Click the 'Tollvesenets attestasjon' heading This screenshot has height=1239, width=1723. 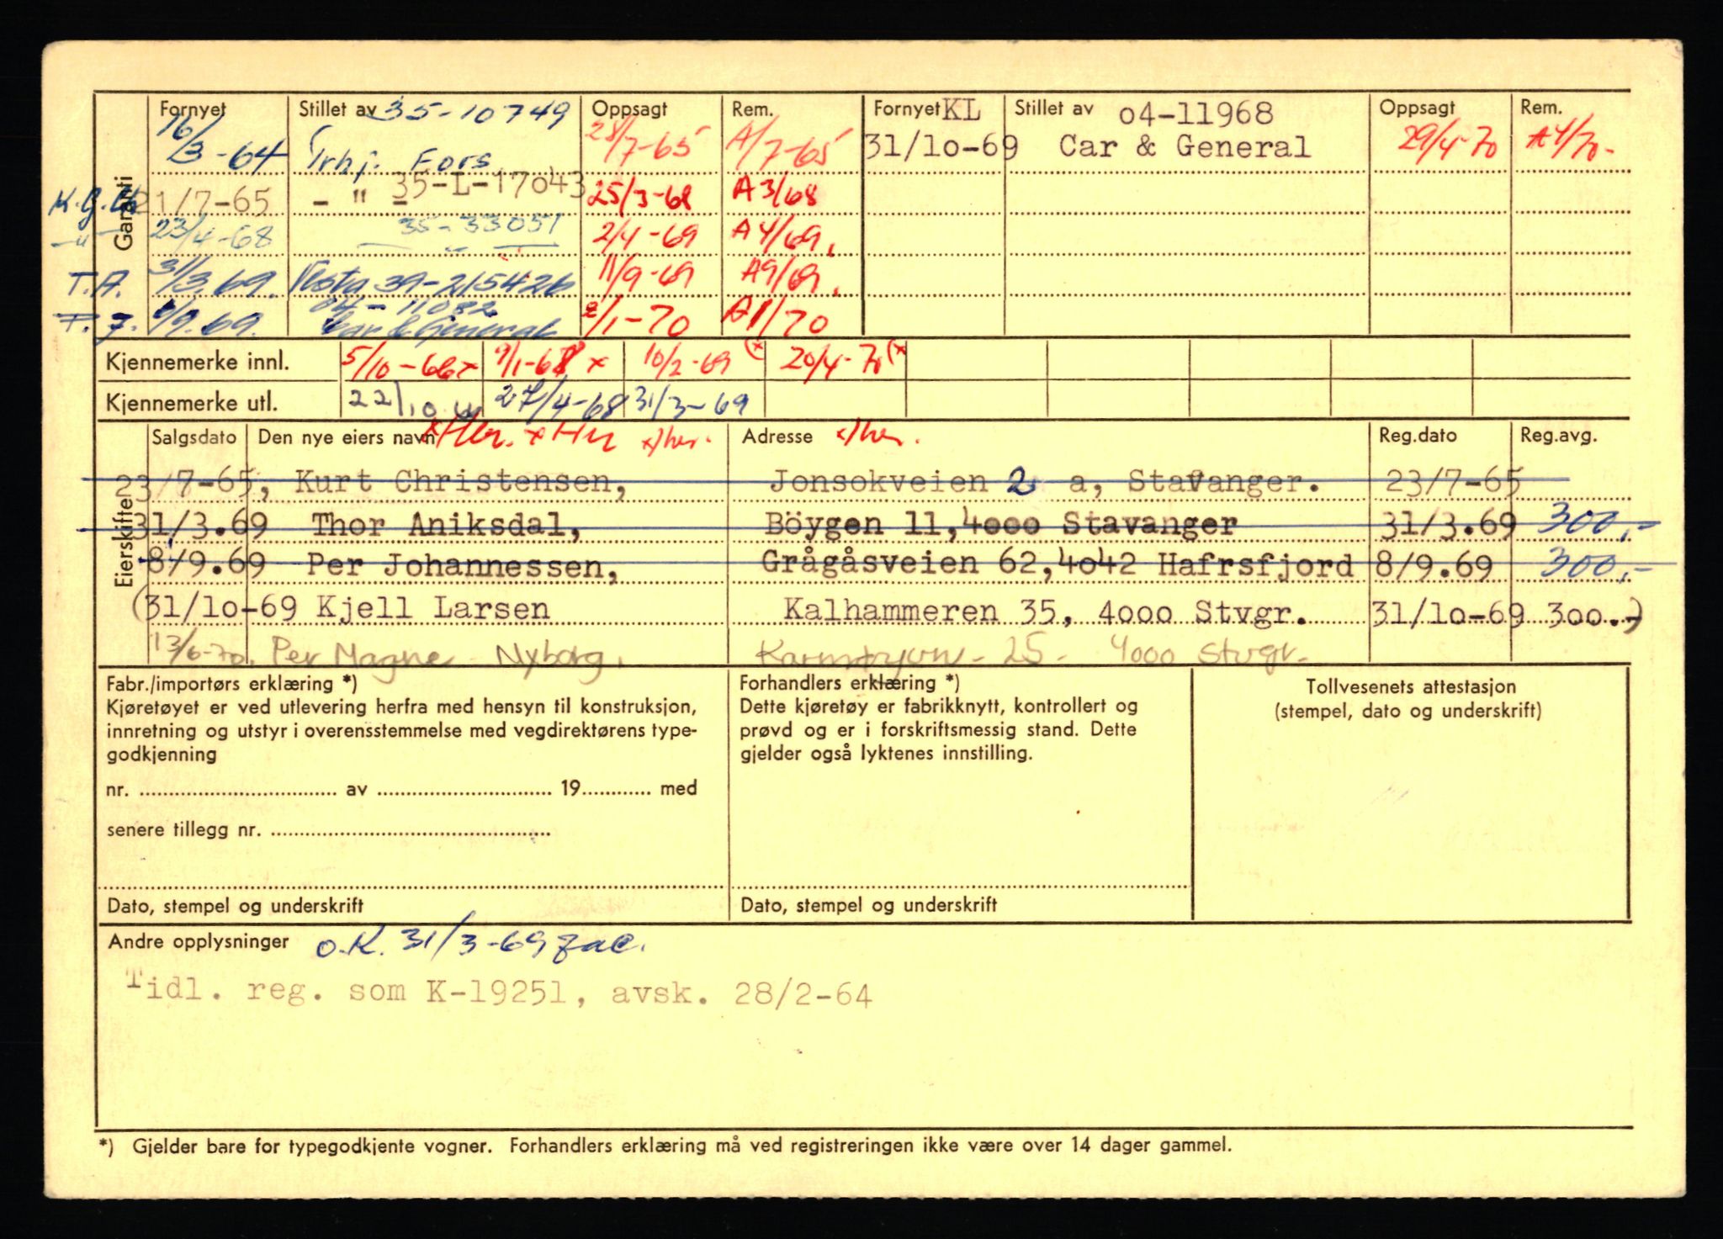pyautogui.click(x=1411, y=687)
